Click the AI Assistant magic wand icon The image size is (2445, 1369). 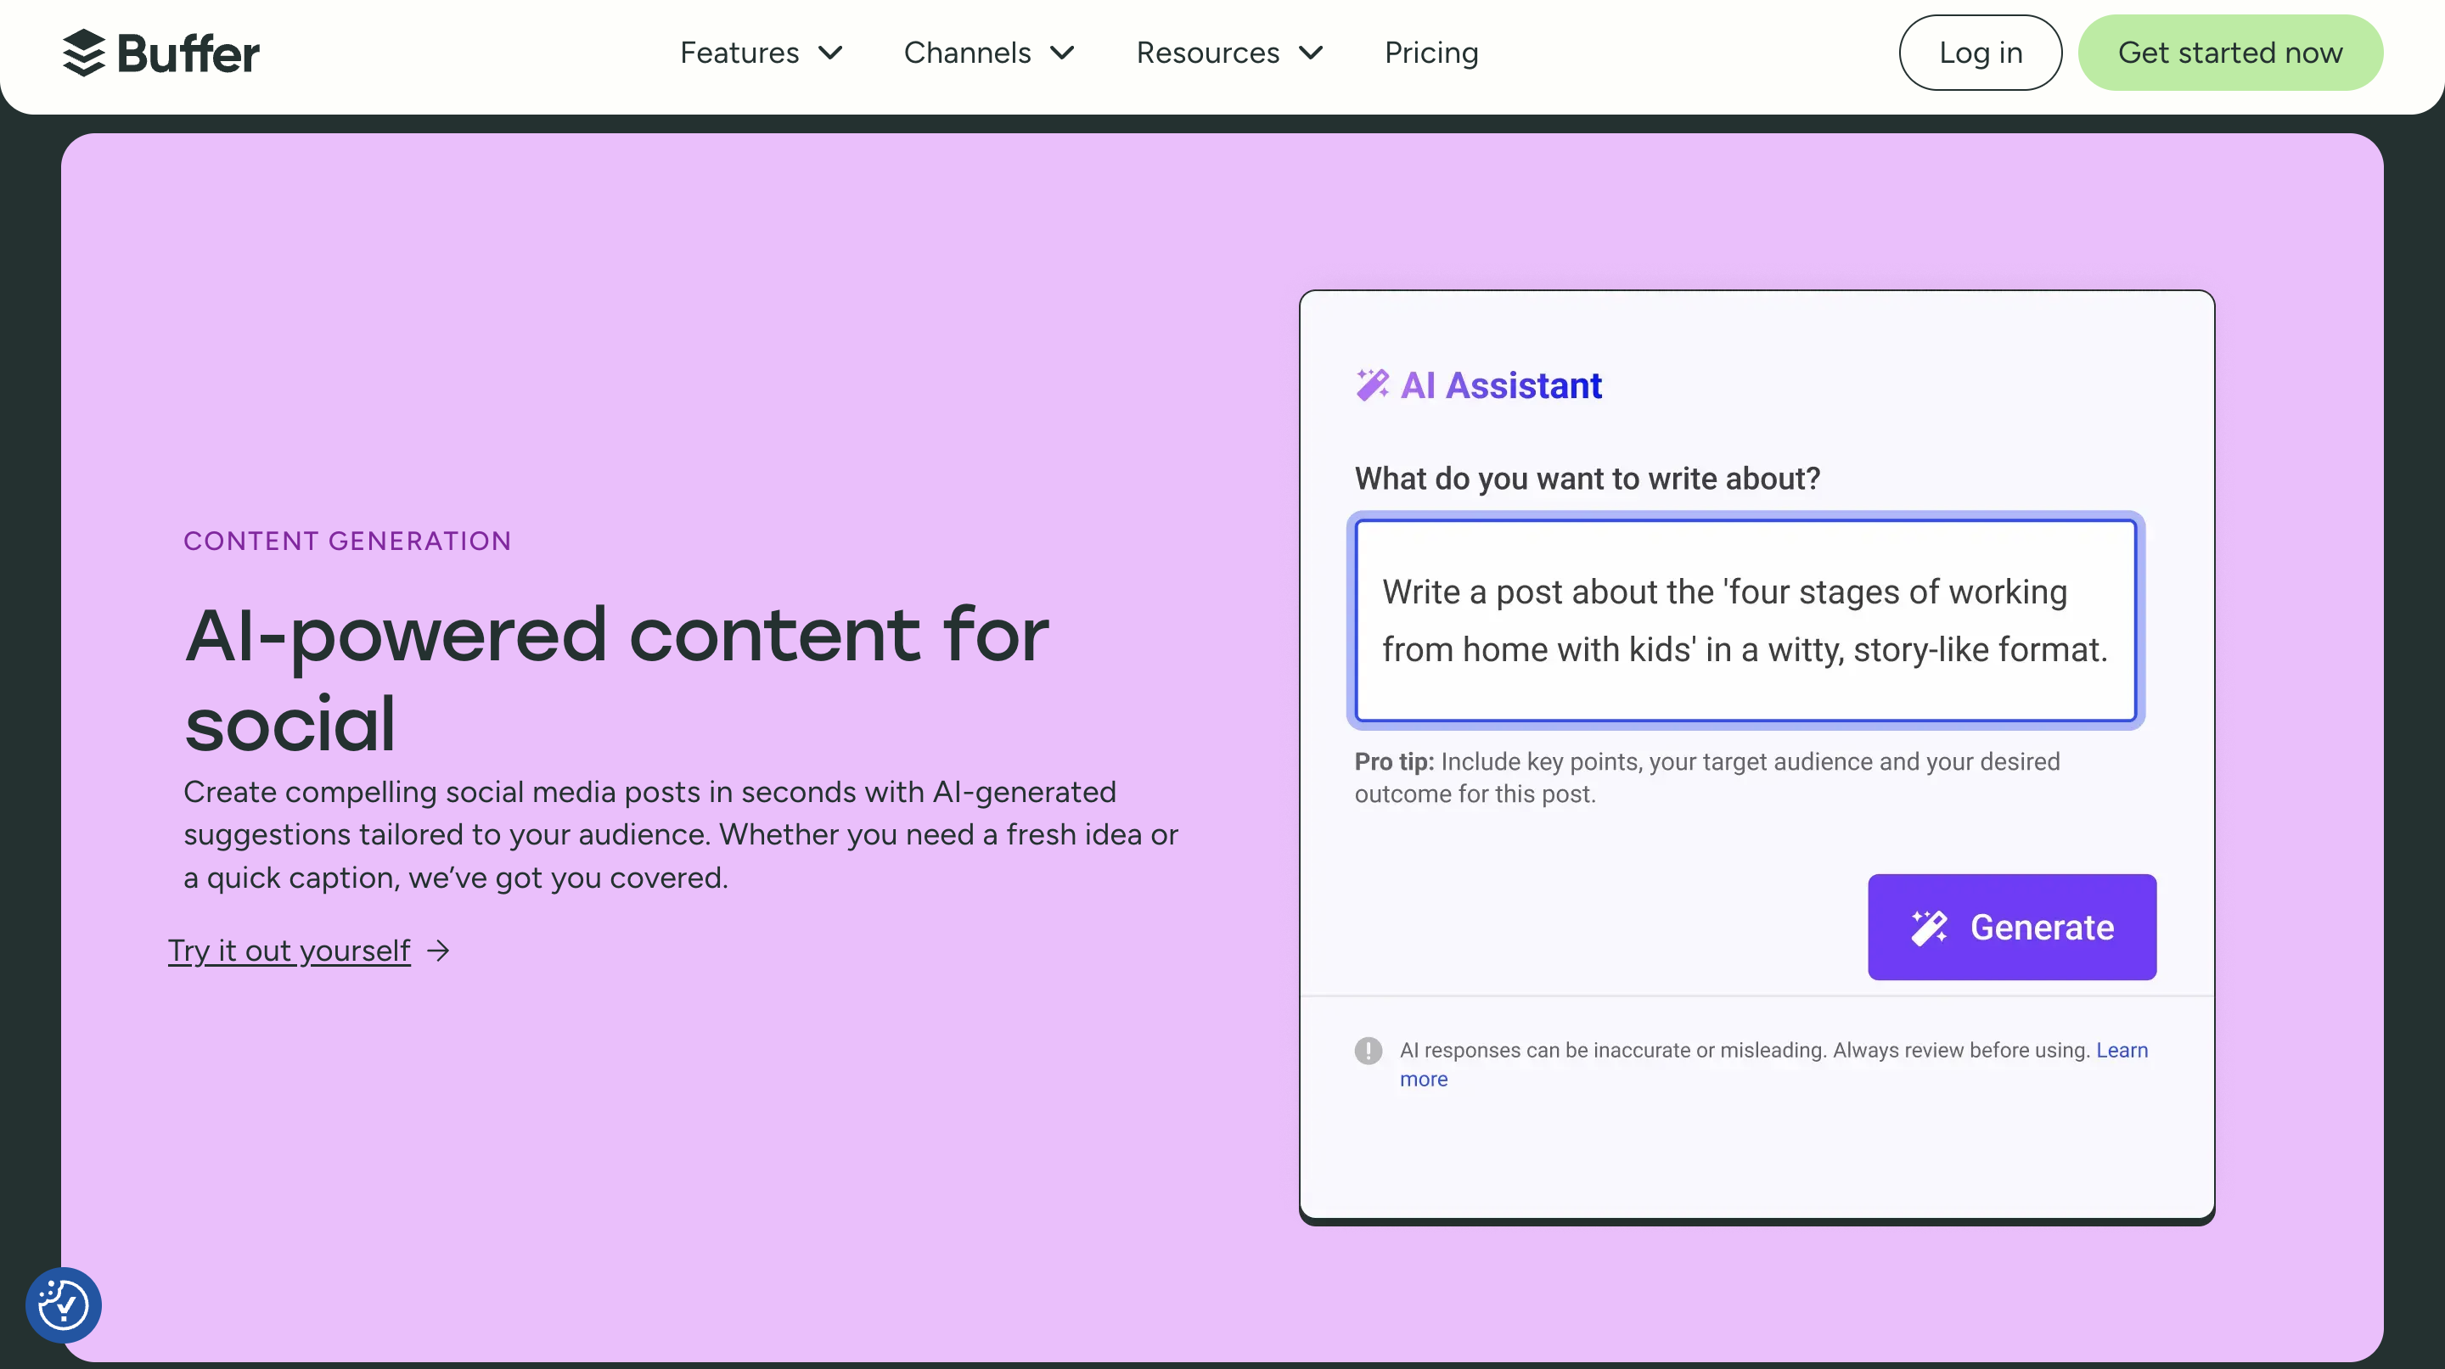(1372, 385)
